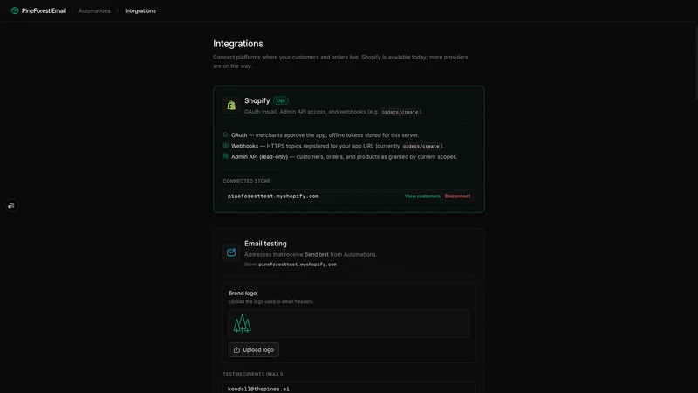Click the Shopify card title
Image resolution: width=698 pixels, height=393 pixels.
[x=257, y=100]
